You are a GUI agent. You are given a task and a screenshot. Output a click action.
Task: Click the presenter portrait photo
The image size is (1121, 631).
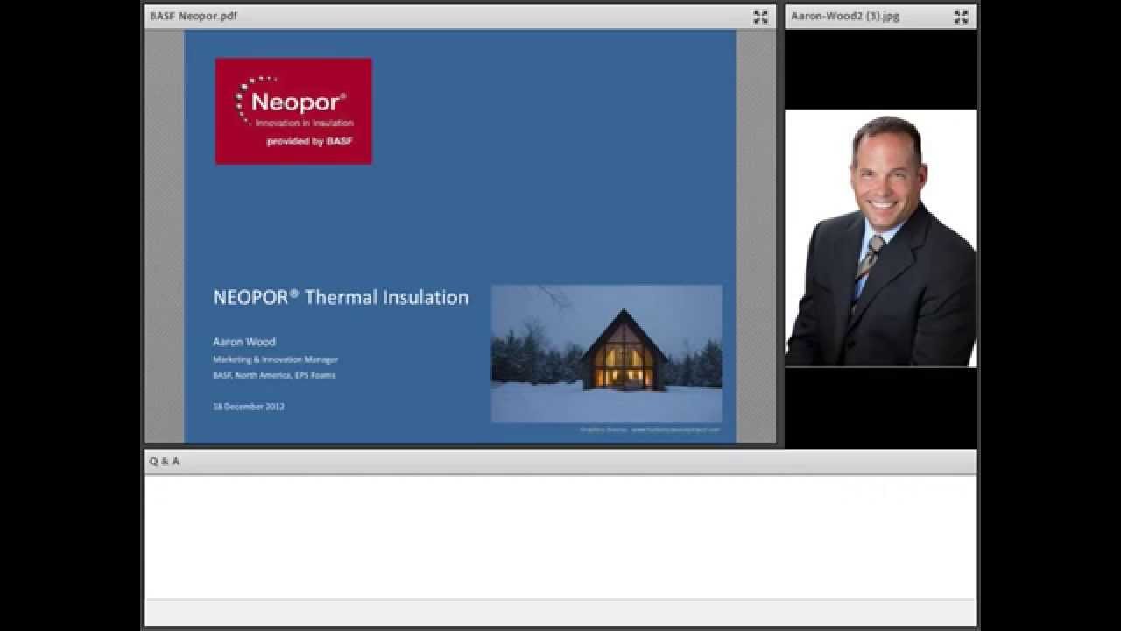(881, 238)
